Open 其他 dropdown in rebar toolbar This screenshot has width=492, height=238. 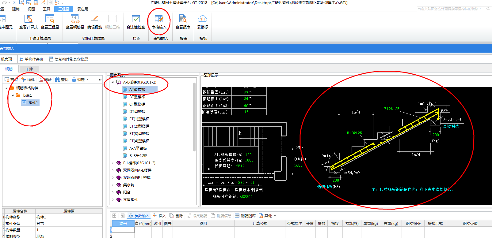click(x=267, y=216)
